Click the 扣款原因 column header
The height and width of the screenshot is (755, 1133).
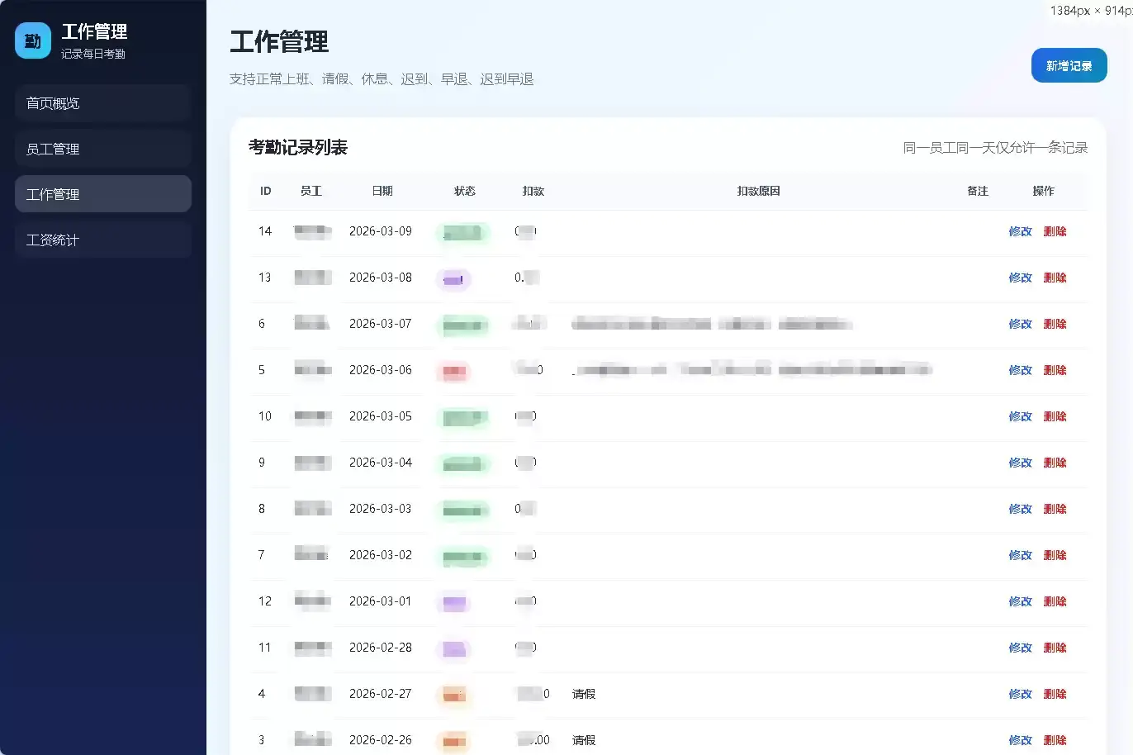pyautogui.click(x=757, y=191)
